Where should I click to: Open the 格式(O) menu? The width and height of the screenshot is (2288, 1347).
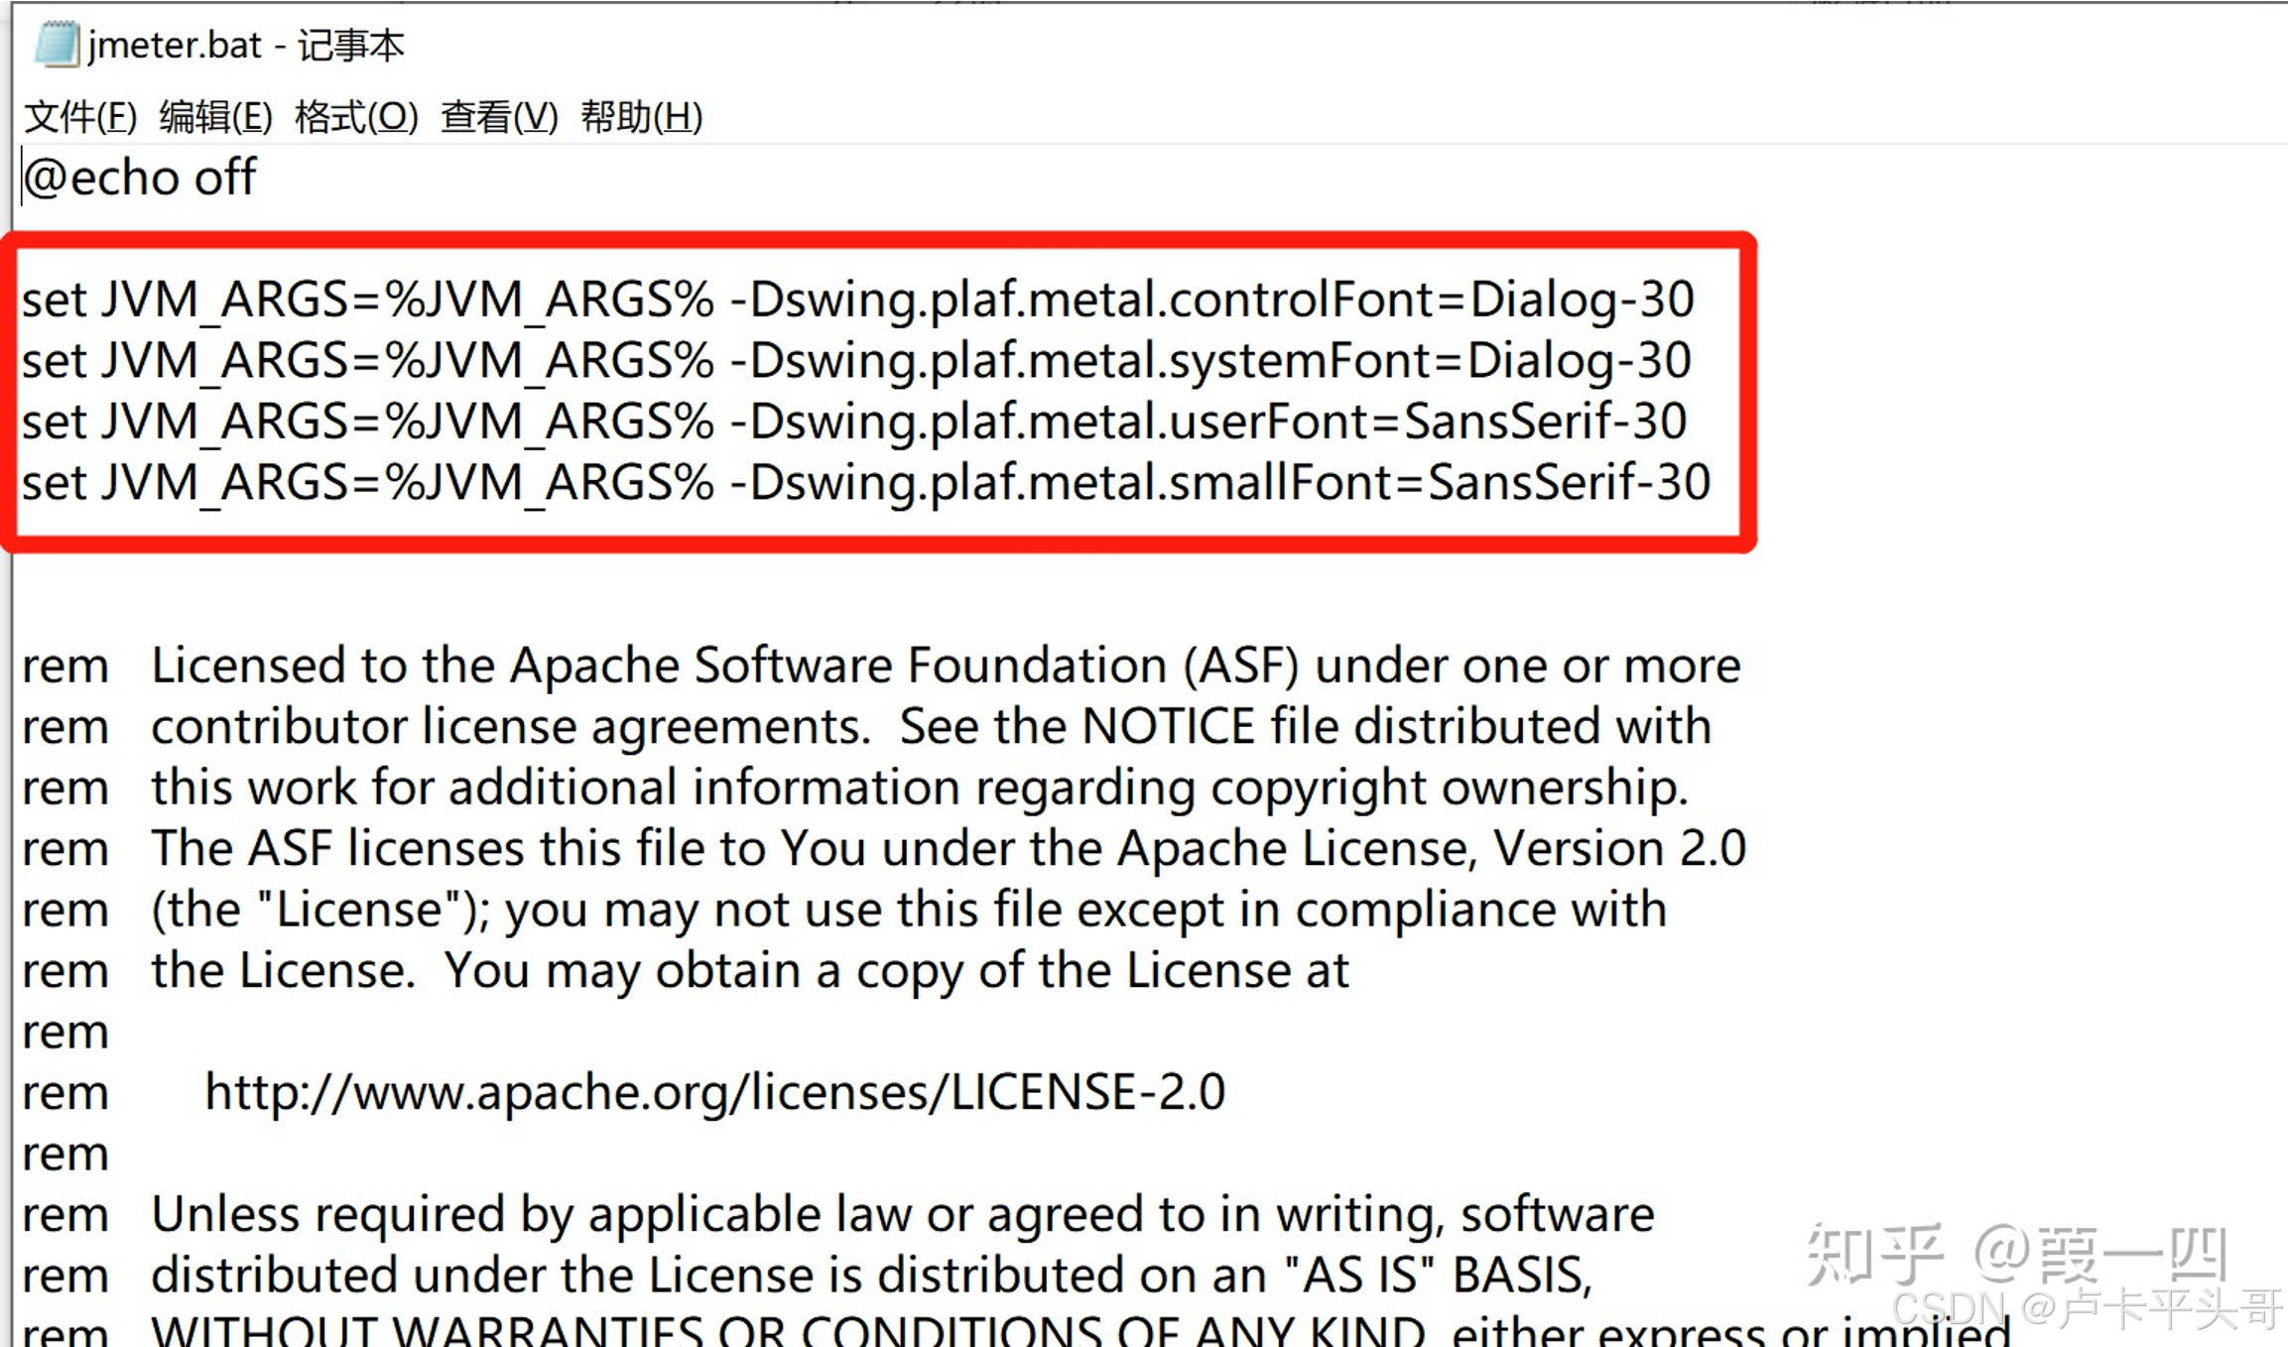356,117
